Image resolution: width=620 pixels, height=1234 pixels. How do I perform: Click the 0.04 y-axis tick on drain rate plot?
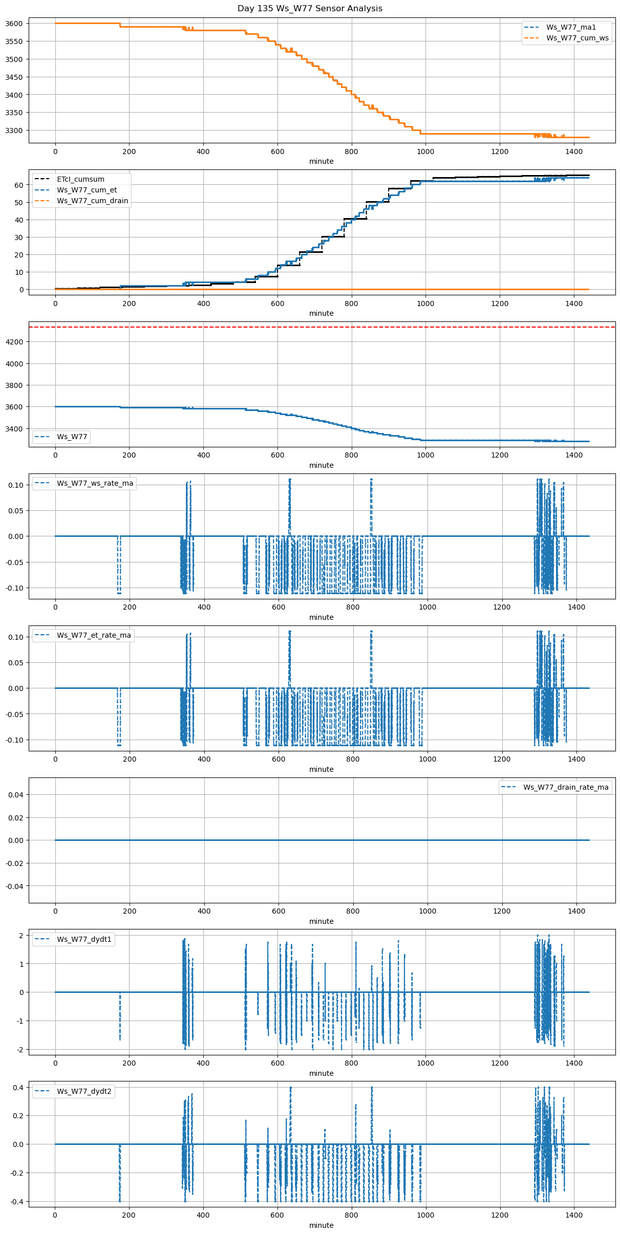[16, 795]
